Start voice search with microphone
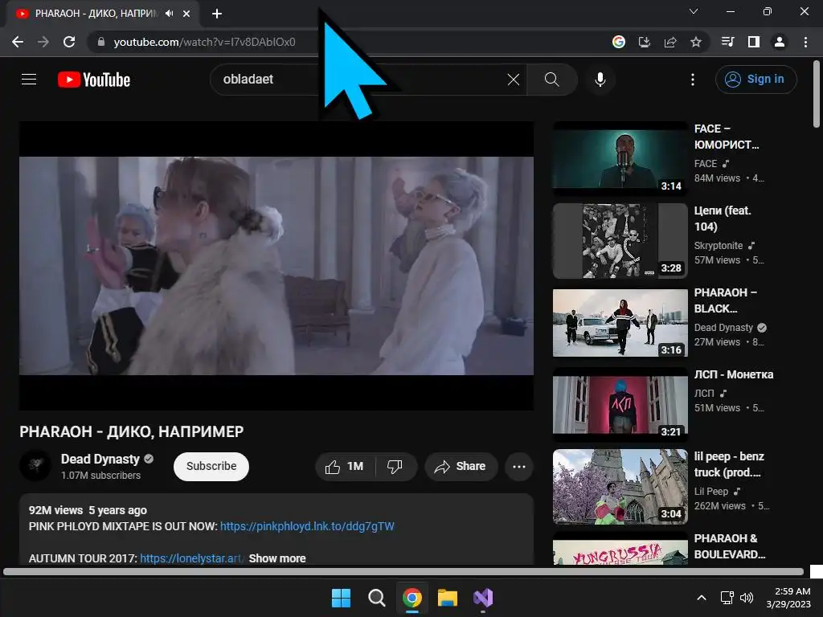Screen dimensions: 823x617 pyautogui.click(x=600, y=80)
